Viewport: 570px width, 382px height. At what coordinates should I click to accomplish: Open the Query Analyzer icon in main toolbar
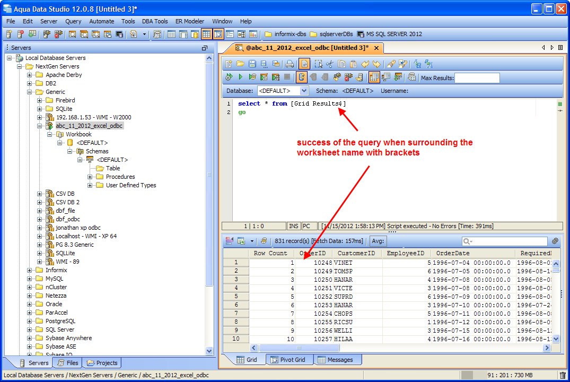click(x=72, y=34)
